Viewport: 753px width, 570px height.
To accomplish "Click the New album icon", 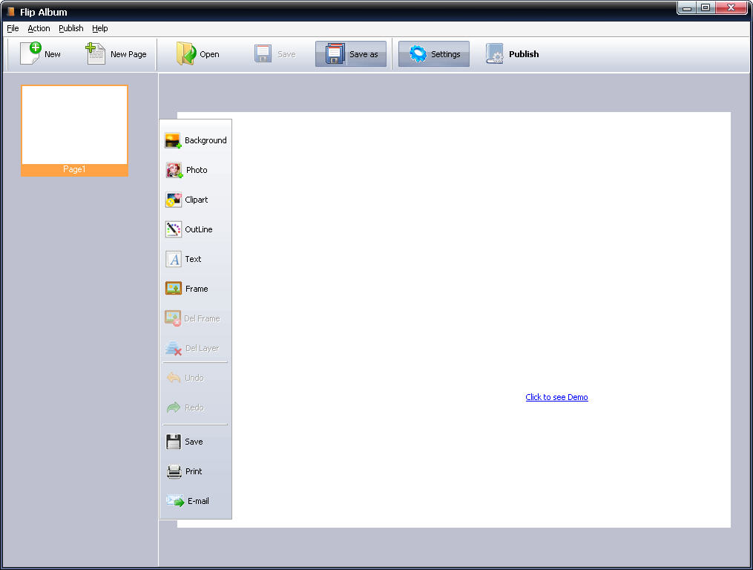I will tap(30, 53).
